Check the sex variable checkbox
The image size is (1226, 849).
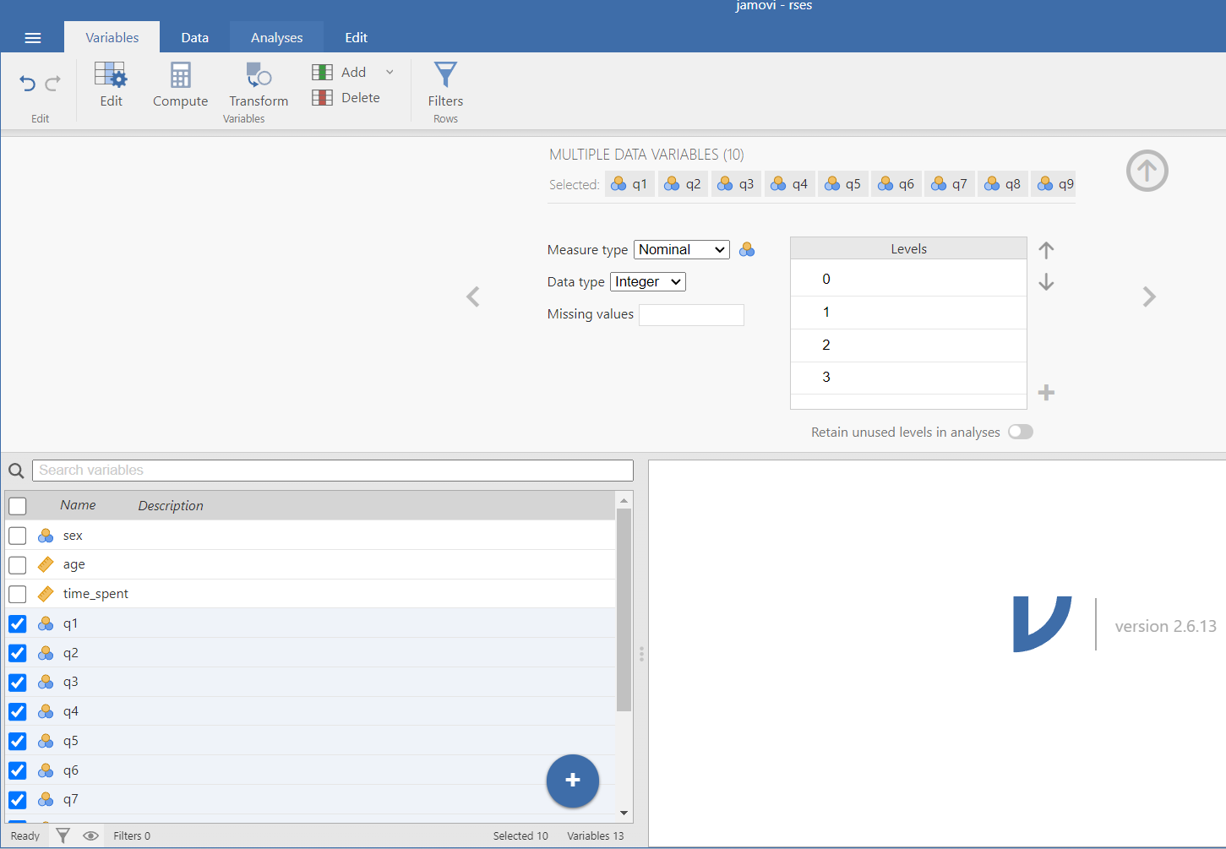coord(18,536)
